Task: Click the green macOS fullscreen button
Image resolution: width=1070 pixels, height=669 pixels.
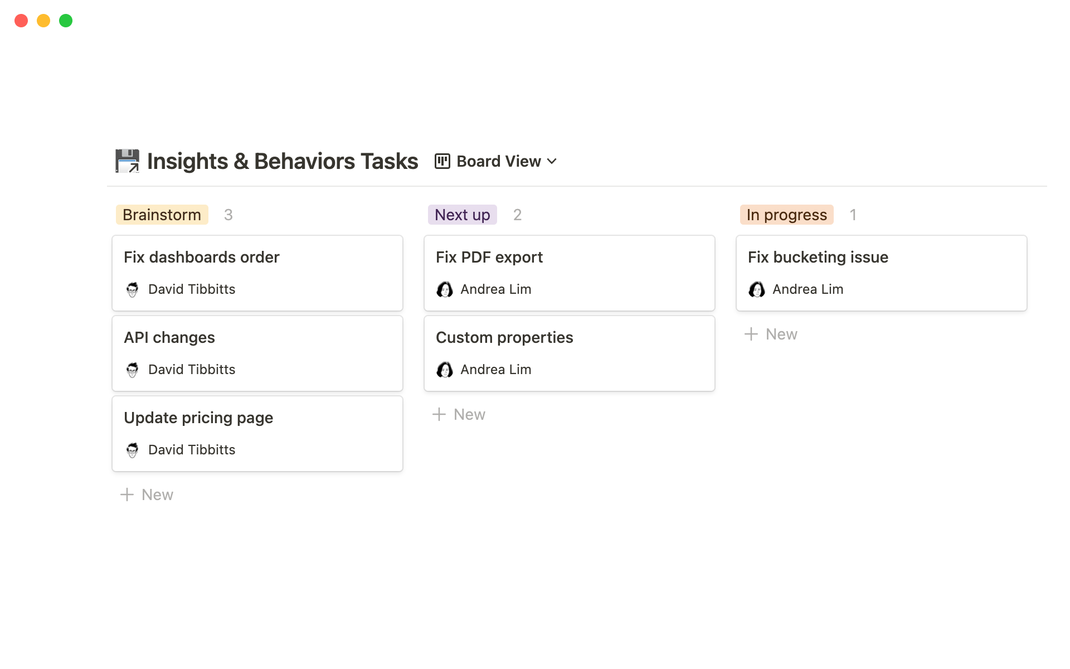Action: pyautogui.click(x=66, y=21)
